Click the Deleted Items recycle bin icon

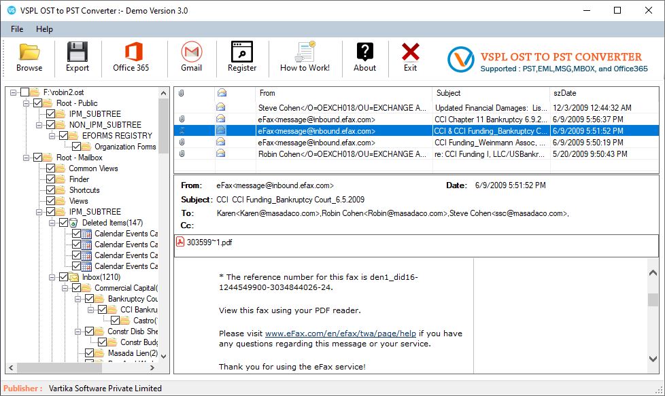pyautogui.click(x=73, y=223)
